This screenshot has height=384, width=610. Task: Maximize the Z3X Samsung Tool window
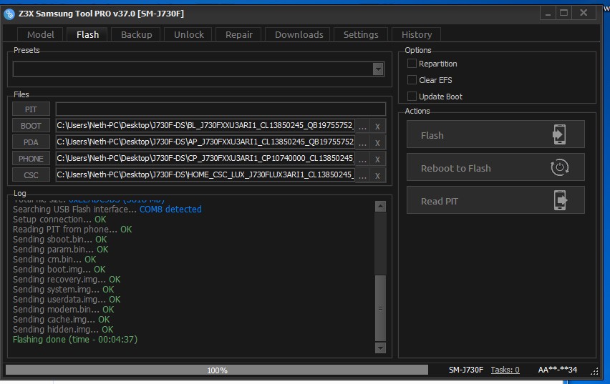pyautogui.click(x=564, y=13)
